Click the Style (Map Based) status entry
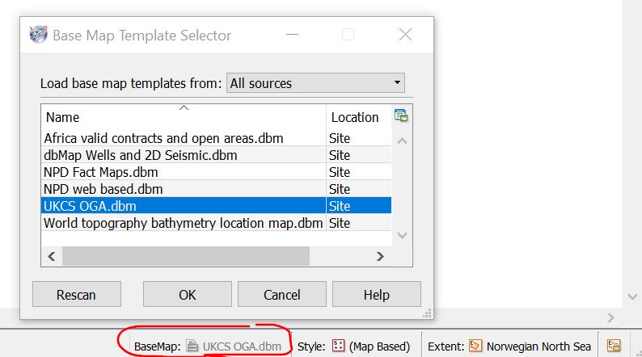642x357 pixels. point(353,346)
